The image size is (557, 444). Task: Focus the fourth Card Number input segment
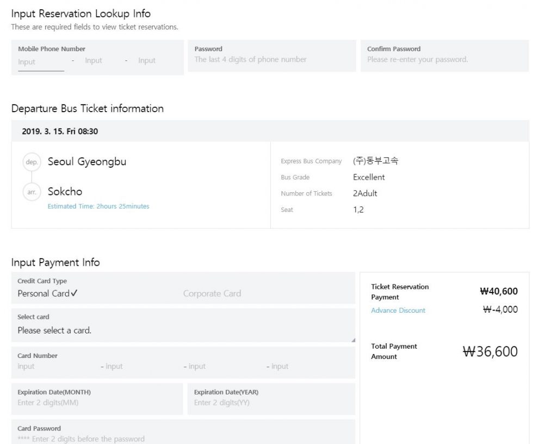305,367
